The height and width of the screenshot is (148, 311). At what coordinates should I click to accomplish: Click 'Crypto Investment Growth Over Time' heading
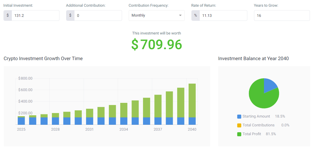(43, 59)
